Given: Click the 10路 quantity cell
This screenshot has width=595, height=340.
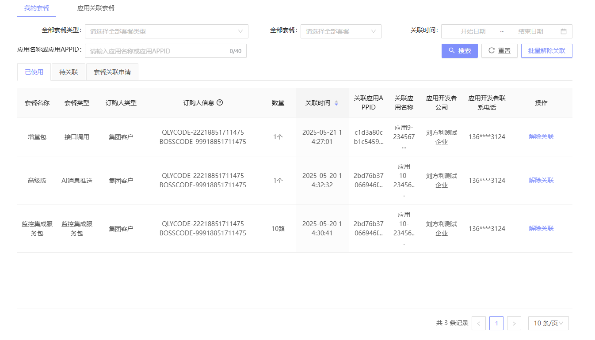Looking at the screenshot, I should click(278, 229).
